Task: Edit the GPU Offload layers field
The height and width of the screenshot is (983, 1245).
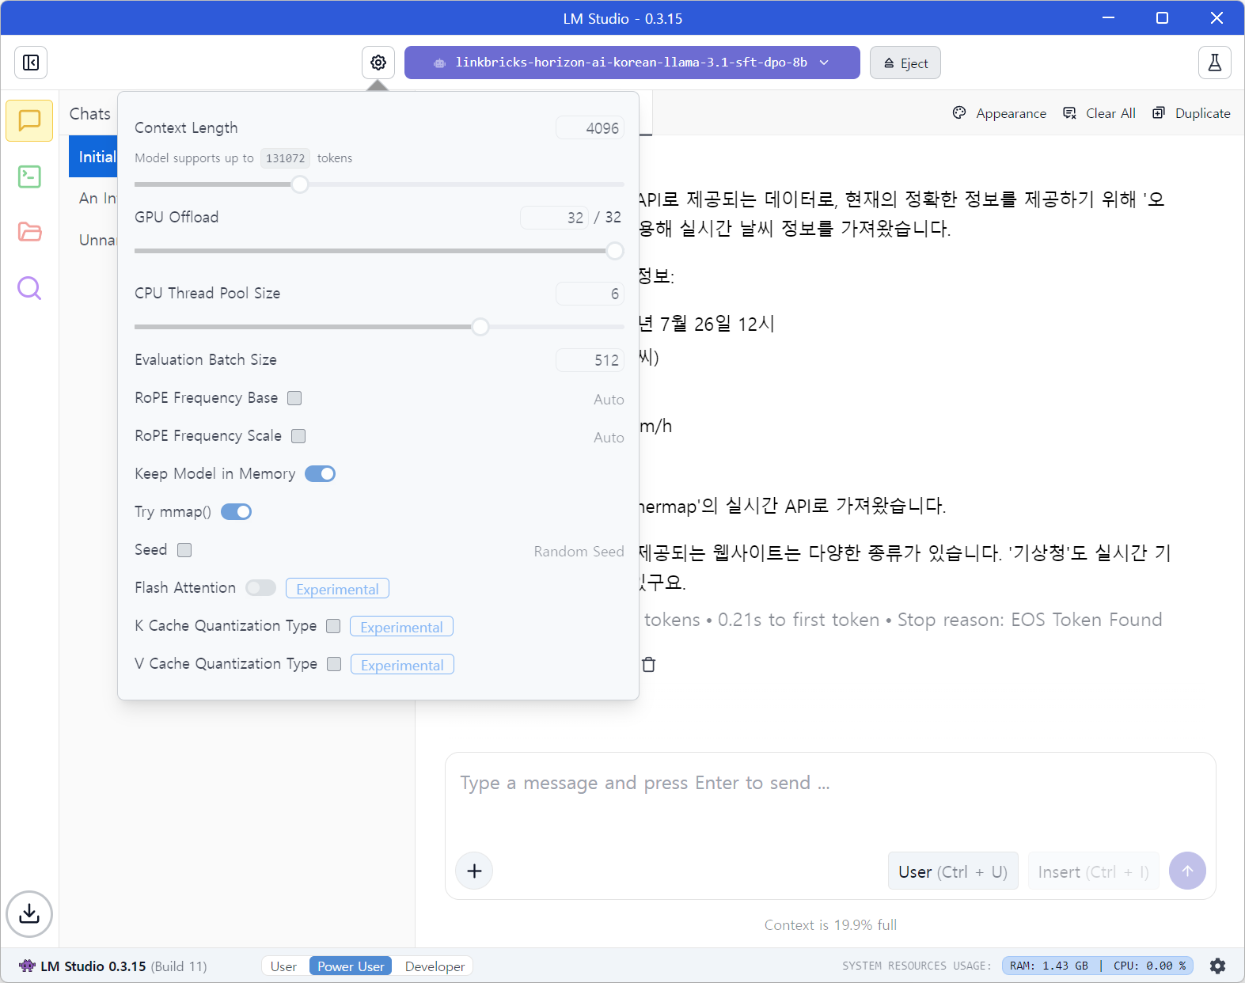Action: (x=554, y=218)
